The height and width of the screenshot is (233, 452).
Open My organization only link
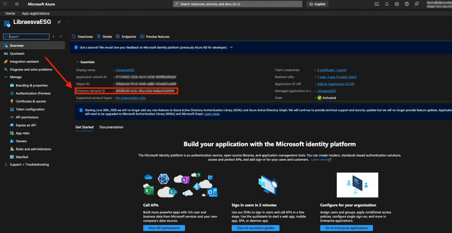pyautogui.click(x=131, y=98)
